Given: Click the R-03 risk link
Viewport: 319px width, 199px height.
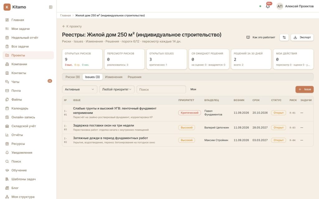Looking at the screenshot, I should tap(292, 128).
